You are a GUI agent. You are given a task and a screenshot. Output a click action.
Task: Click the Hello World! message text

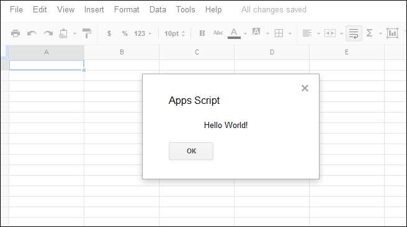tap(226, 126)
